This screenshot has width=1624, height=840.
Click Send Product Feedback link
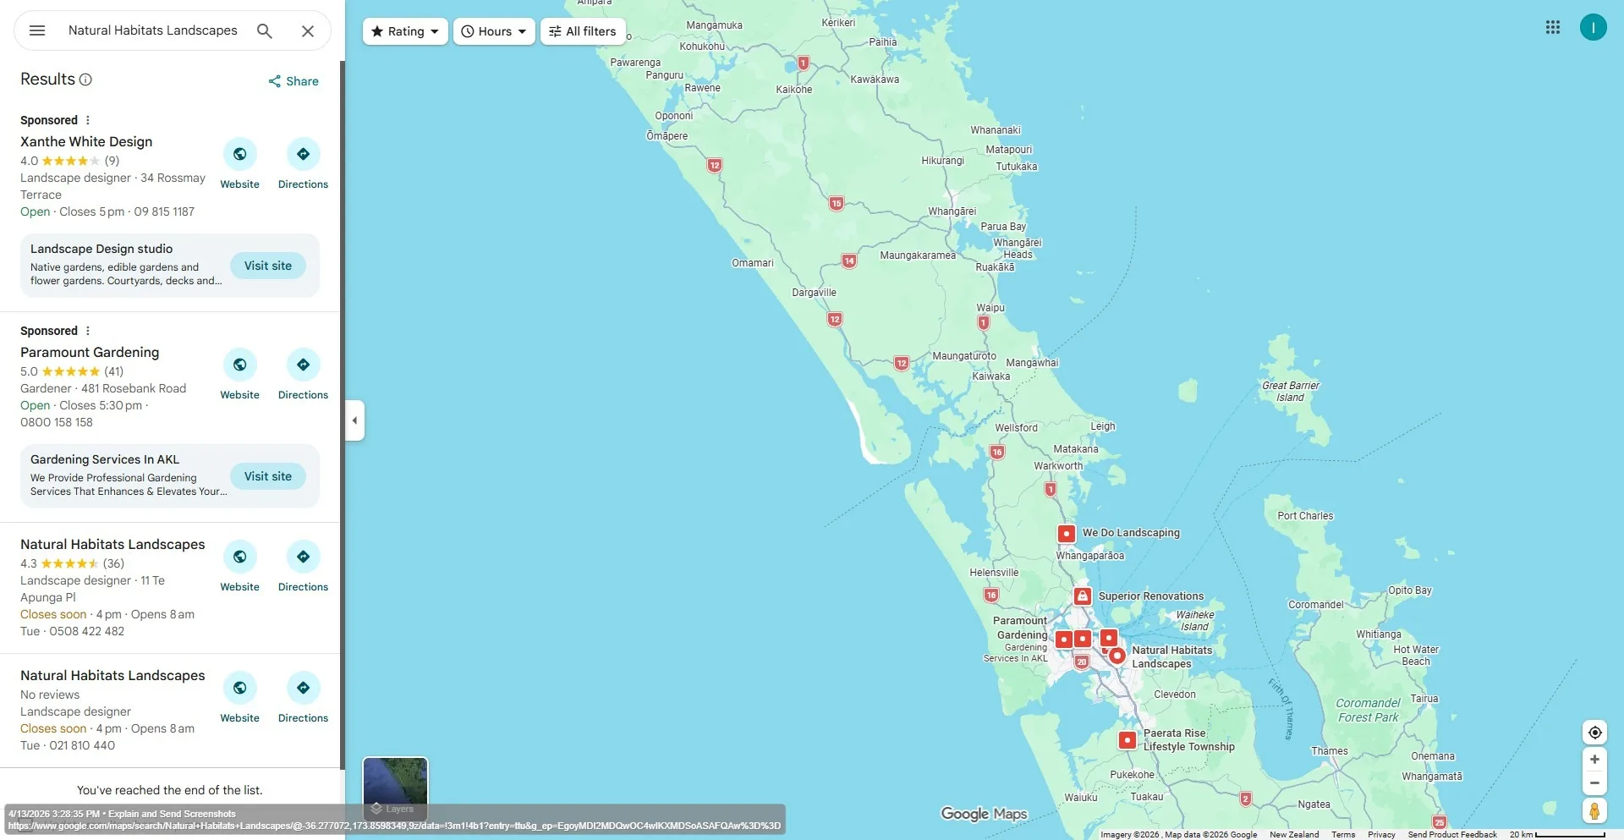pyautogui.click(x=1452, y=834)
